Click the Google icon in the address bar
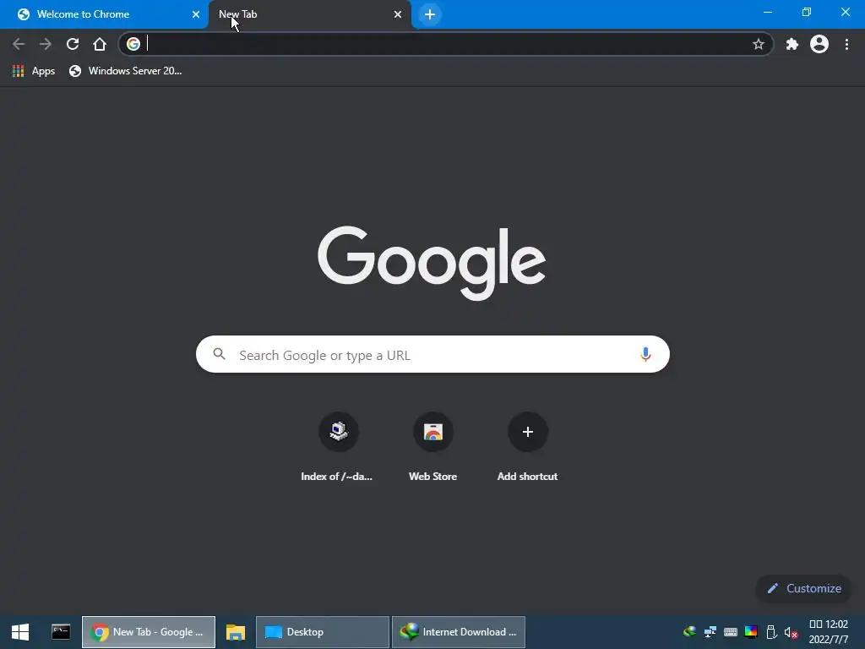The height and width of the screenshot is (649, 865). coord(133,44)
